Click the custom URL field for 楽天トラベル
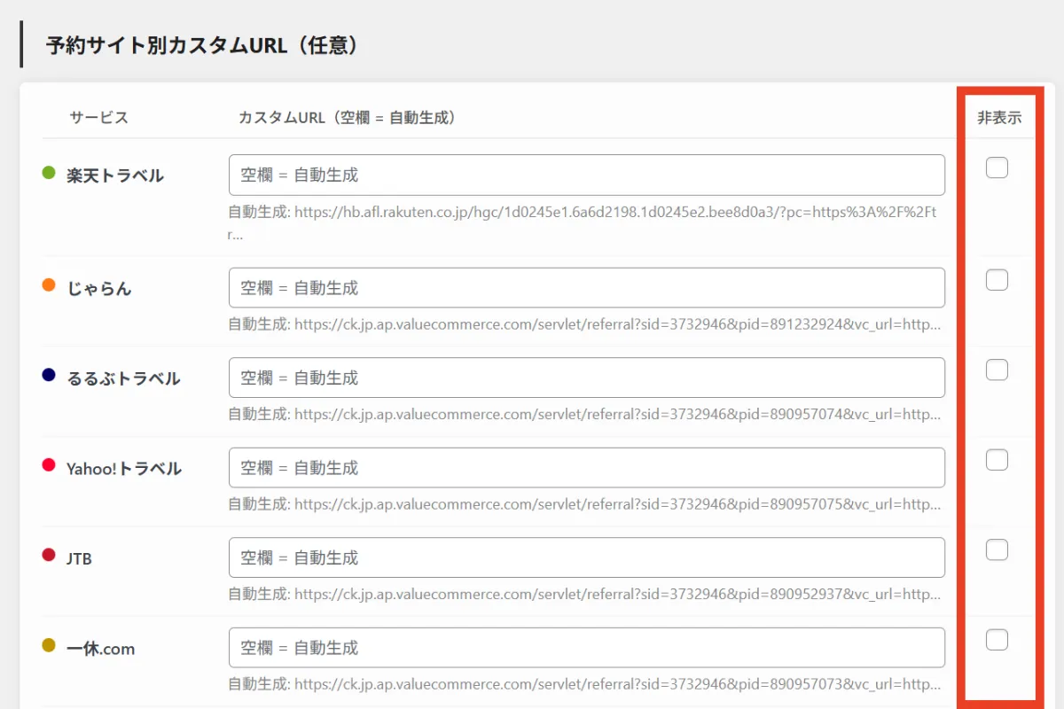Screen dimensions: 1064x709 click(587, 175)
